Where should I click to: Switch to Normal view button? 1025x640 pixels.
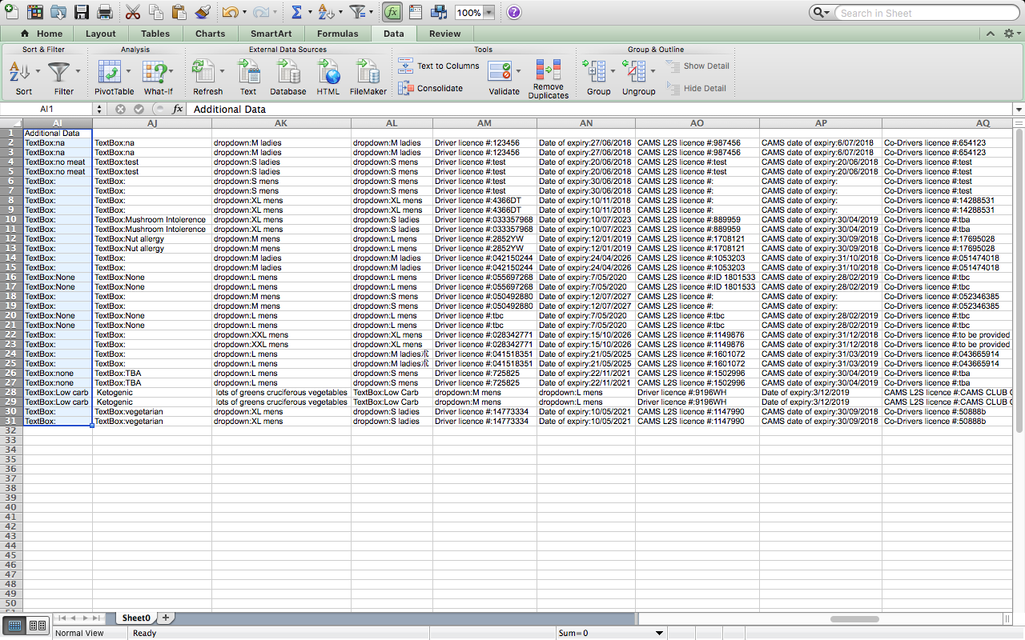14,626
